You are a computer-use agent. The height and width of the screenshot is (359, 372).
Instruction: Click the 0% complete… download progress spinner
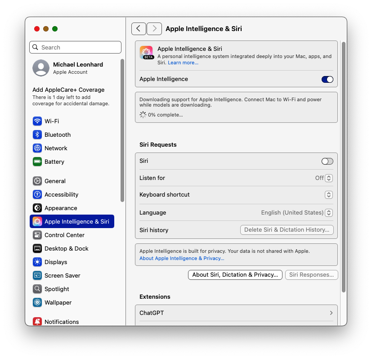143,115
